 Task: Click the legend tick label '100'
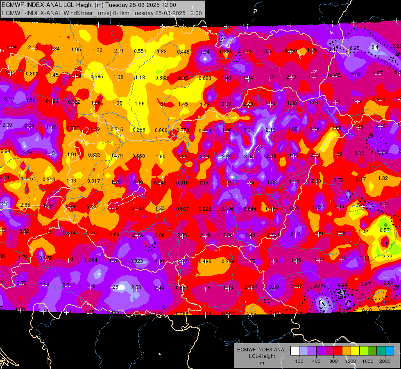(x=299, y=361)
